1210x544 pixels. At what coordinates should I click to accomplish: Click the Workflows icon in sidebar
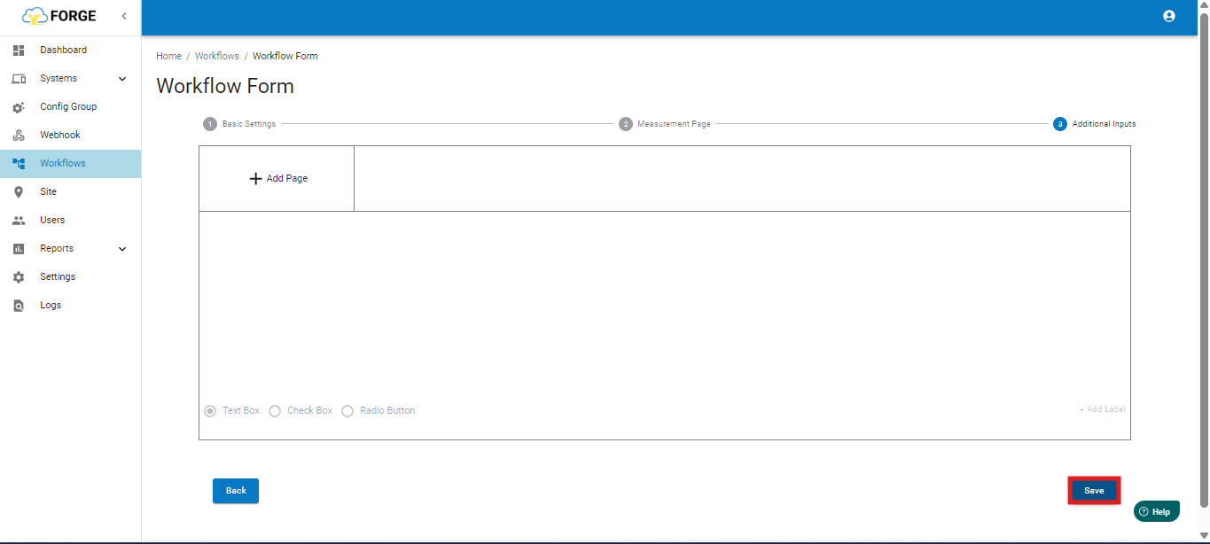[19, 164]
